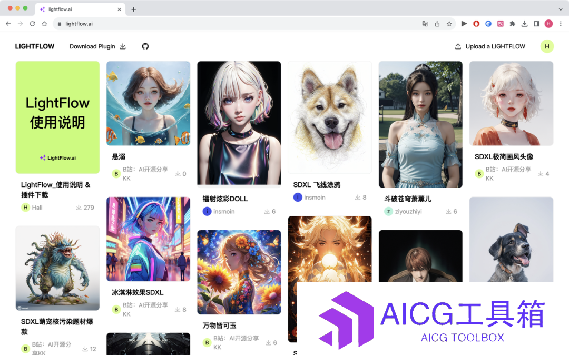The width and height of the screenshot is (569, 355).
Task: Click download icon on 斗破苍穹萧薰儿 card
Action: pyautogui.click(x=448, y=211)
